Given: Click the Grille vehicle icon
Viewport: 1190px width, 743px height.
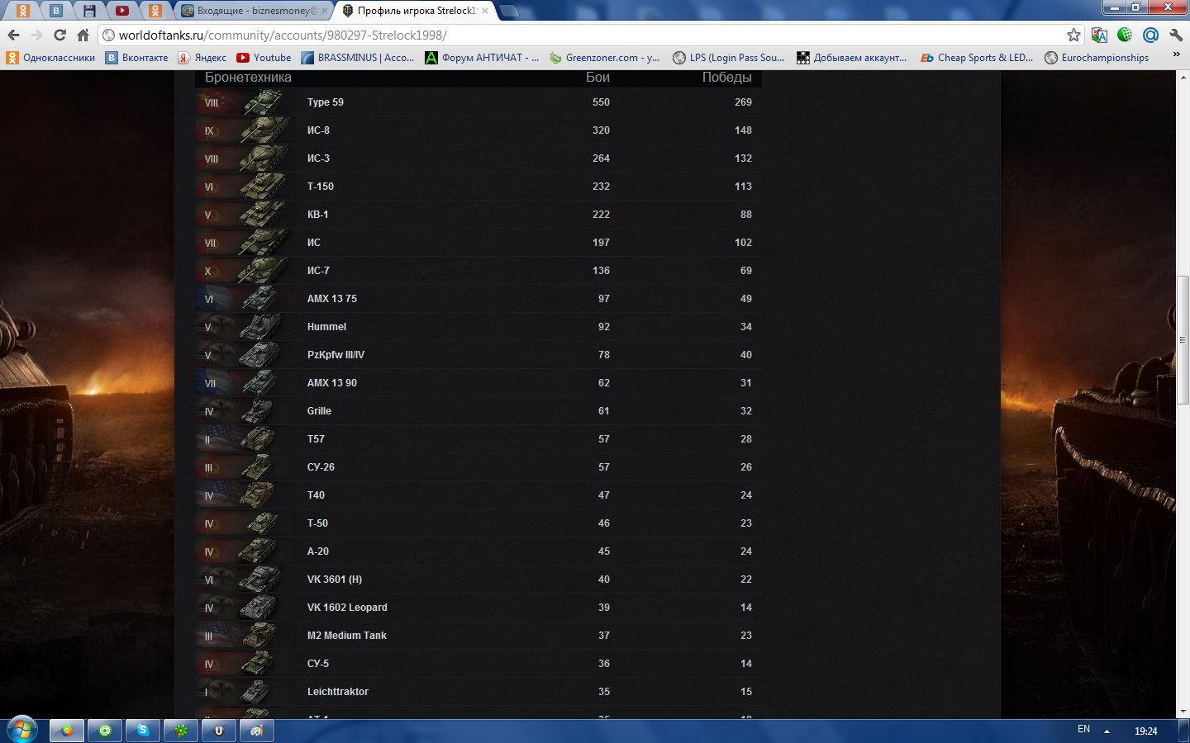Looking at the screenshot, I should click(x=258, y=411).
